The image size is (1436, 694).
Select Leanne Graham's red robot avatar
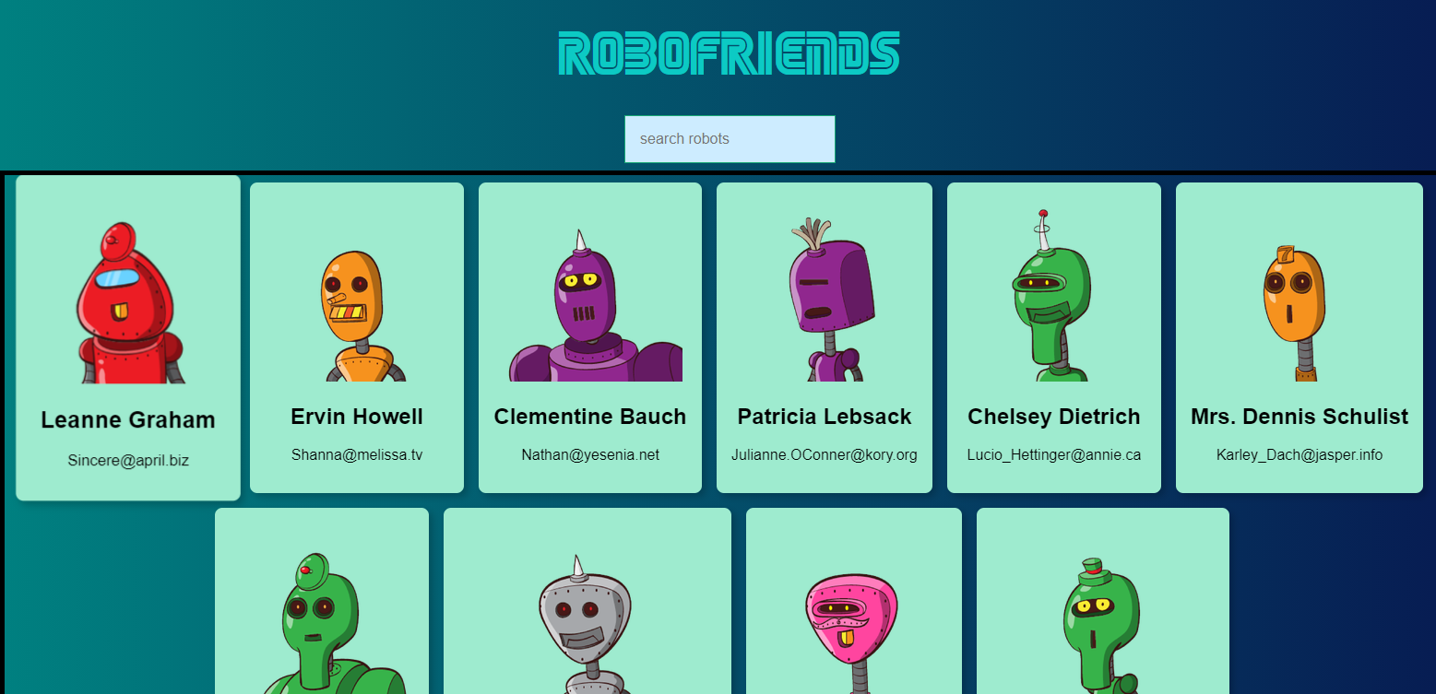point(128,304)
